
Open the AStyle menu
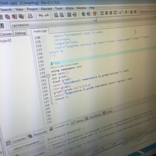(x=69, y=8)
